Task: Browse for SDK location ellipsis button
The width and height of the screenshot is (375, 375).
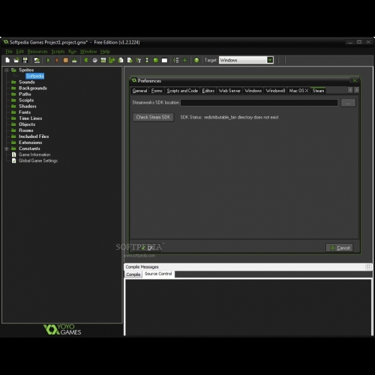Action: pos(348,103)
